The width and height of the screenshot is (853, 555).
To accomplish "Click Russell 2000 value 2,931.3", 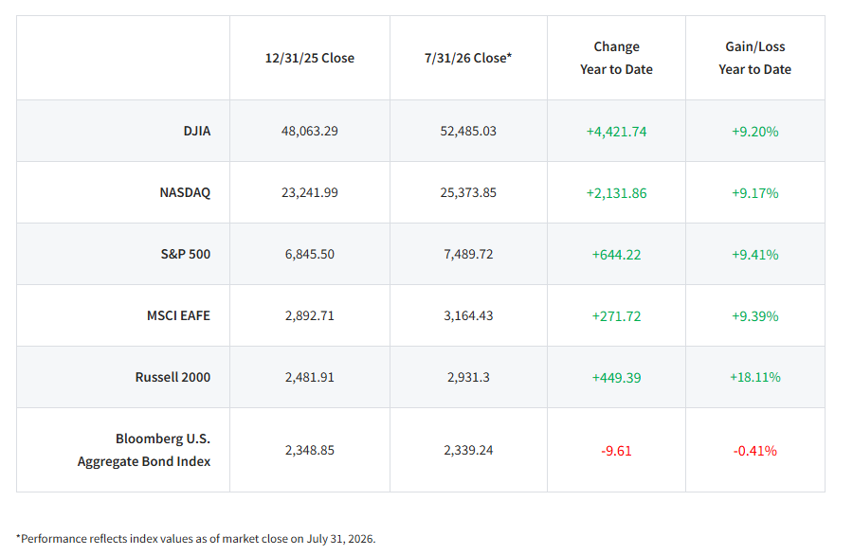I will click(x=468, y=377).
